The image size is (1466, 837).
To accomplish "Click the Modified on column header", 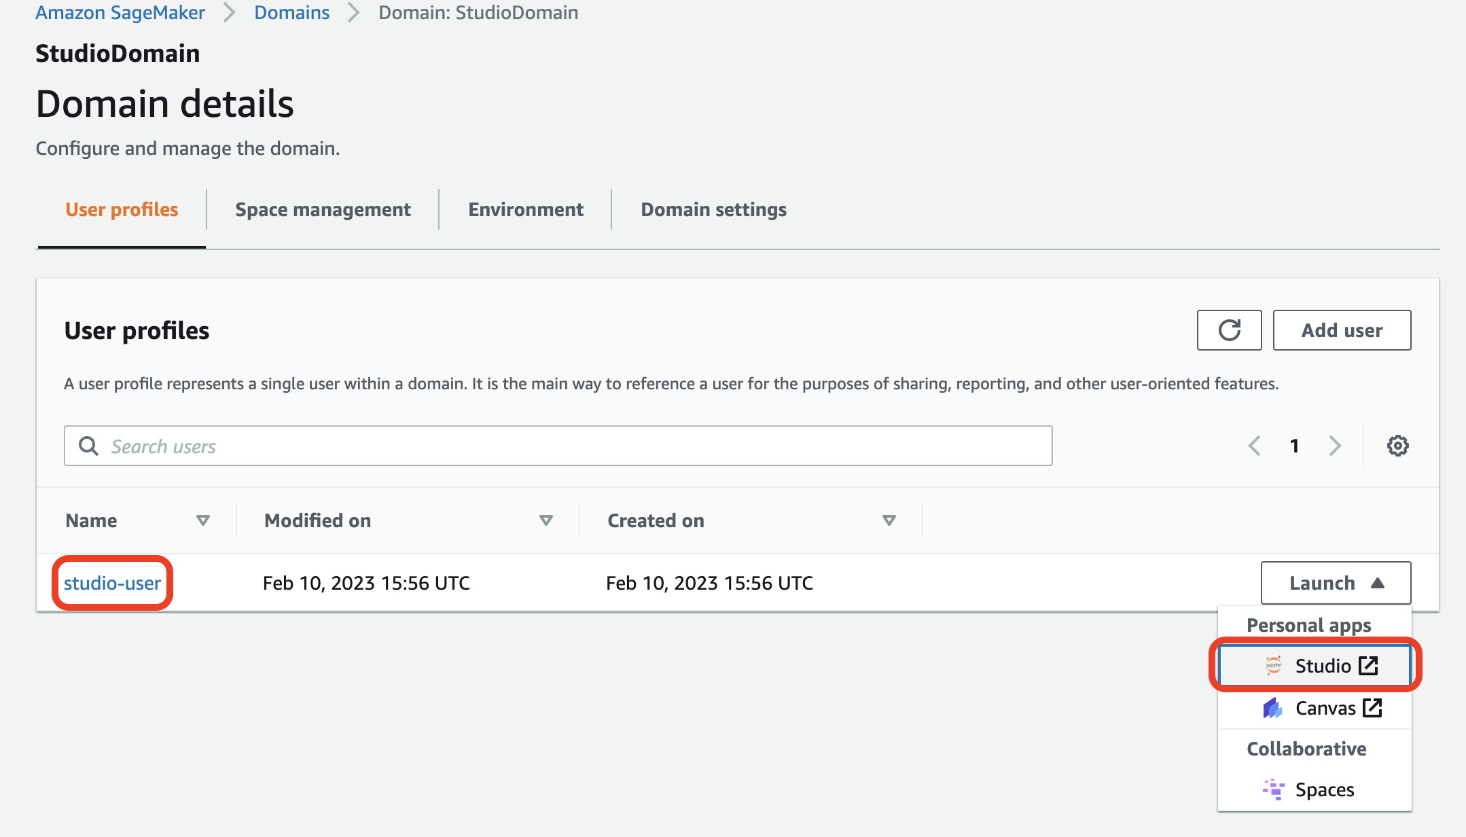I will tap(317, 520).
